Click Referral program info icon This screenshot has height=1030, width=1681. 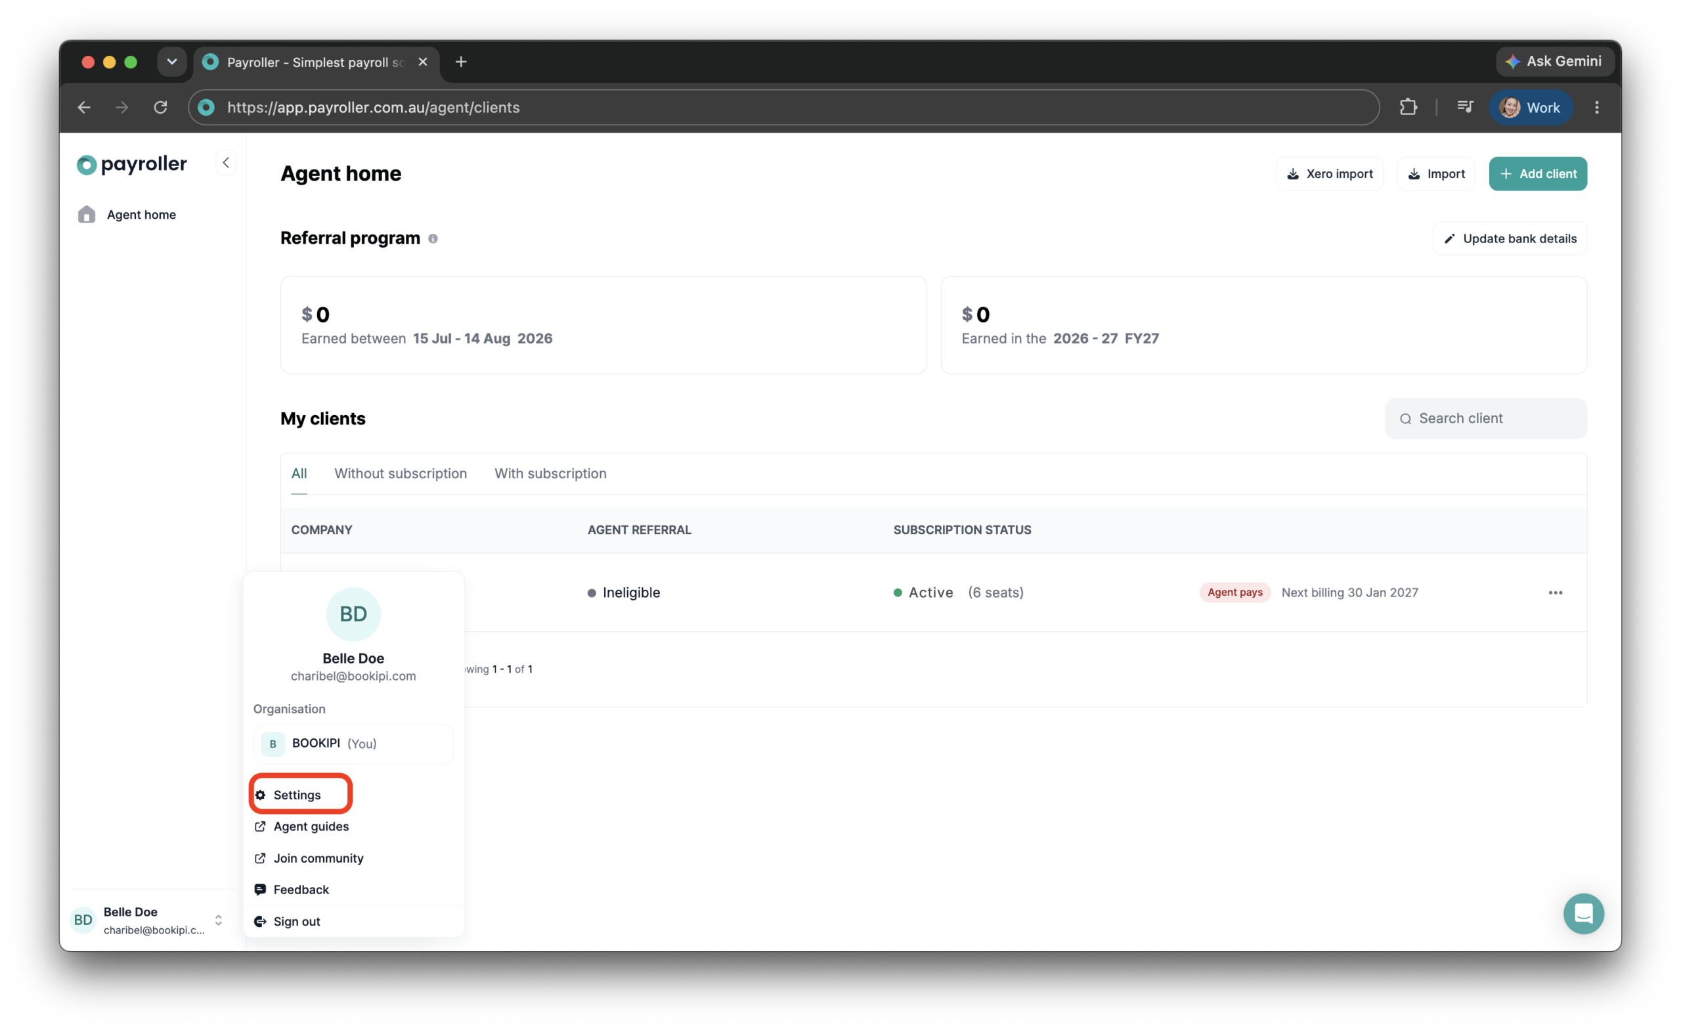tap(433, 238)
